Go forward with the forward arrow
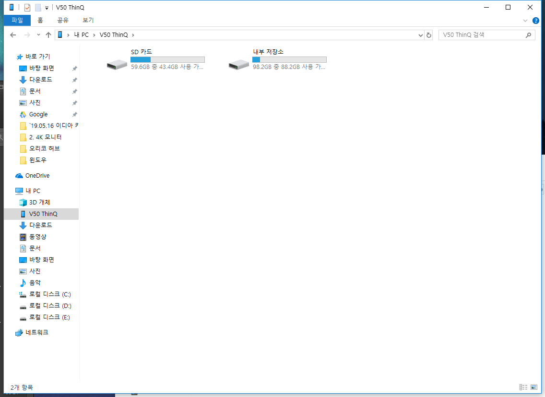The width and height of the screenshot is (545, 397). (x=27, y=34)
